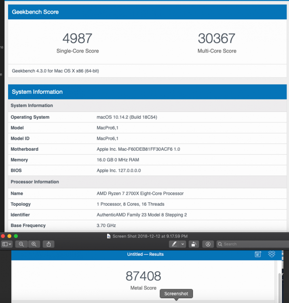The image size is (289, 303).
Task: Show the Markup toolbar
Action: click(208, 244)
